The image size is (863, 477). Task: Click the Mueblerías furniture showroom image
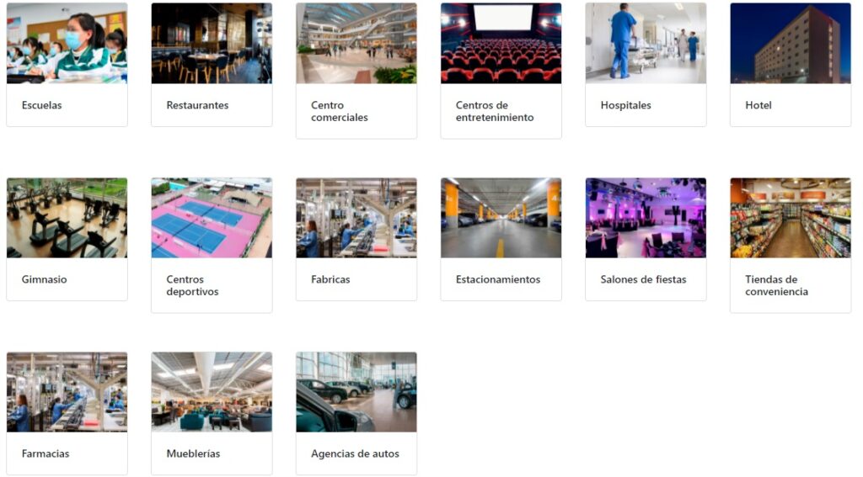click(212, 392)
